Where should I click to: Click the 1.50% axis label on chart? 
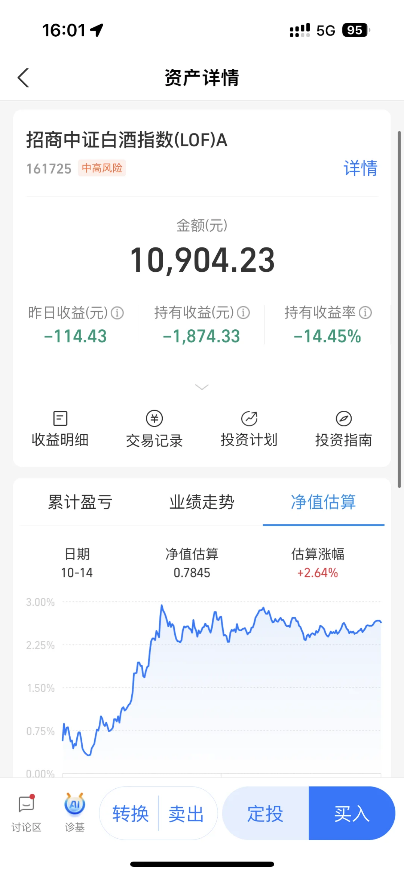coord(41,688)
